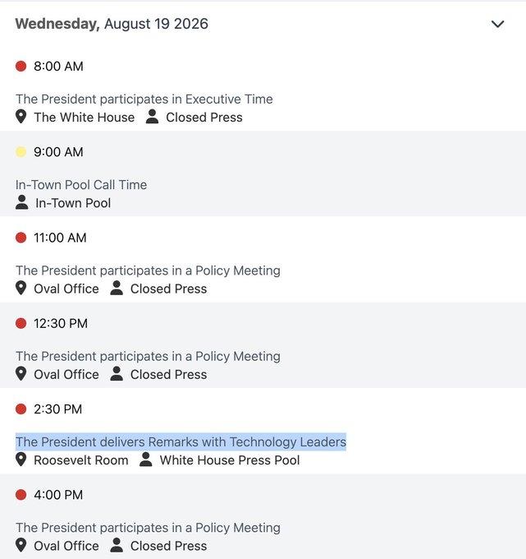The image size is (526, 559).
Task: Click the red dot beside 2:30 PM
Action: (21, 409)
